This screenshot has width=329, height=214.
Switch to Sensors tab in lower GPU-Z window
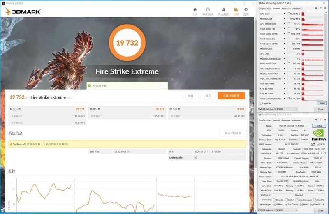tap(276, 120)
